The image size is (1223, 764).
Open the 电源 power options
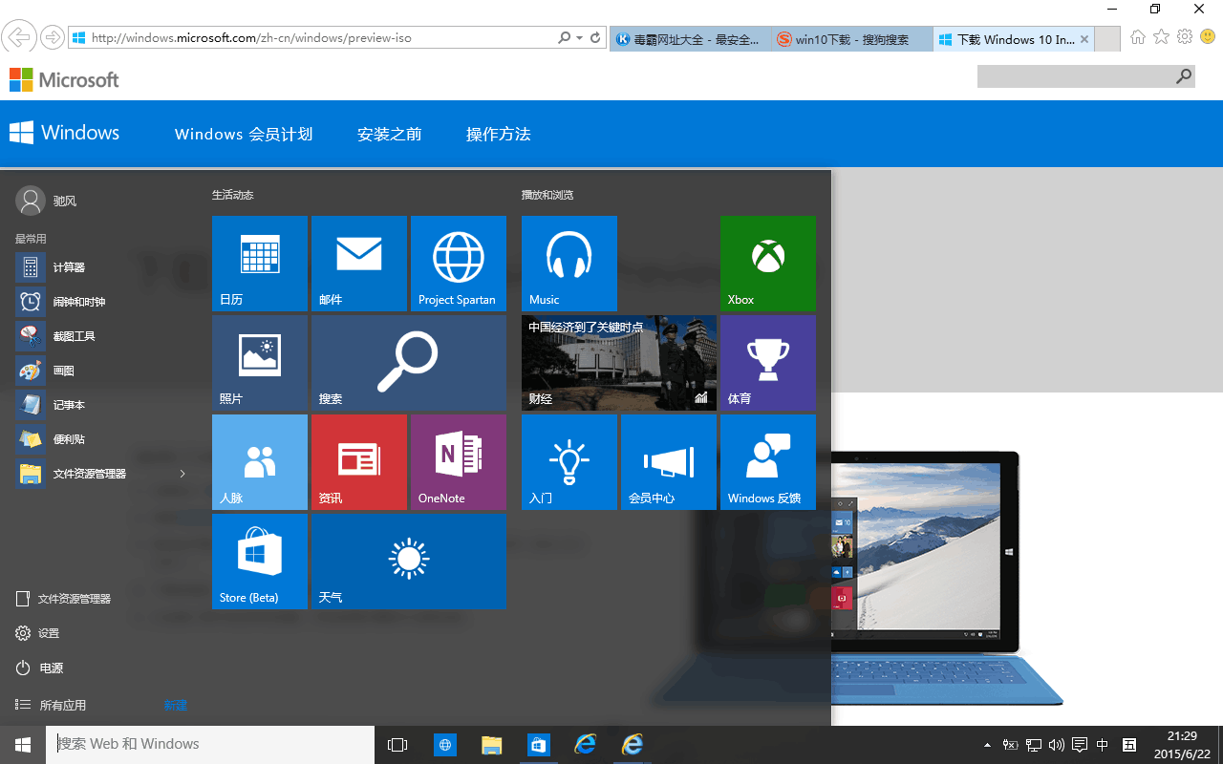click(40, 668)
